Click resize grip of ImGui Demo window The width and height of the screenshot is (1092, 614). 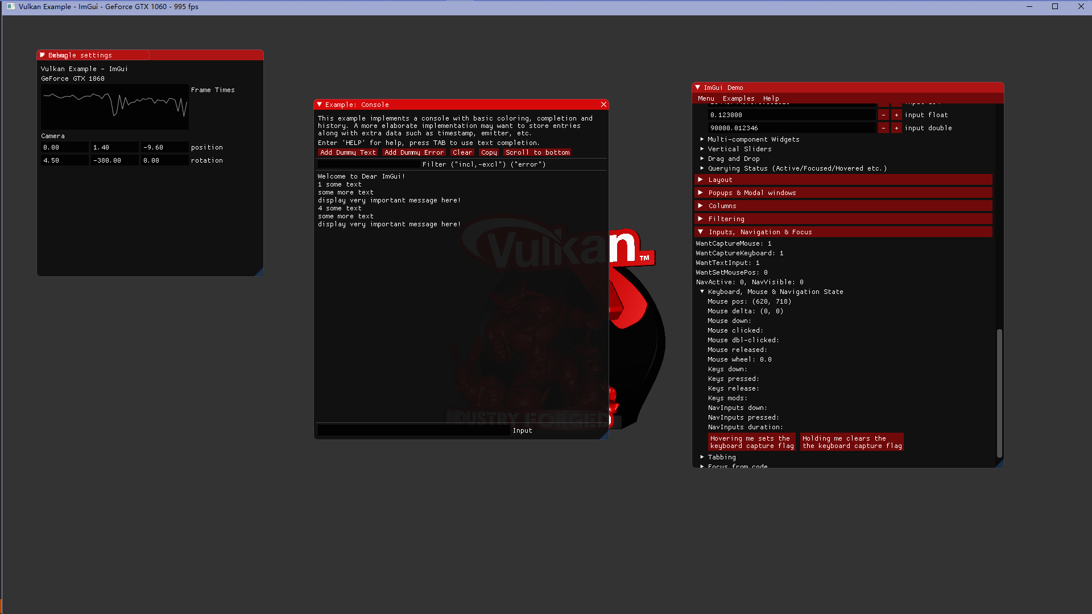click(x=1000, y=464)
